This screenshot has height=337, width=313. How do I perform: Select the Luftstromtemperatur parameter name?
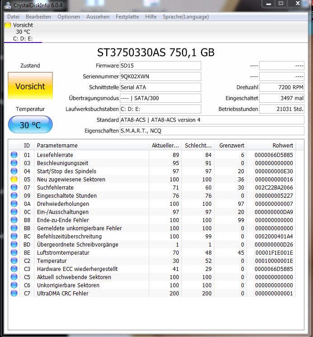coord(63,252)
